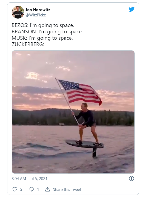Screen dimensions: 145x197
Task: Open the @WitzPickz handle link
Action: [36, 15]
